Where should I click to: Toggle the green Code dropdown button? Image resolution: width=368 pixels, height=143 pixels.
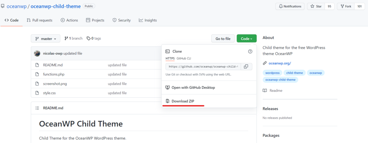point(247,39)
